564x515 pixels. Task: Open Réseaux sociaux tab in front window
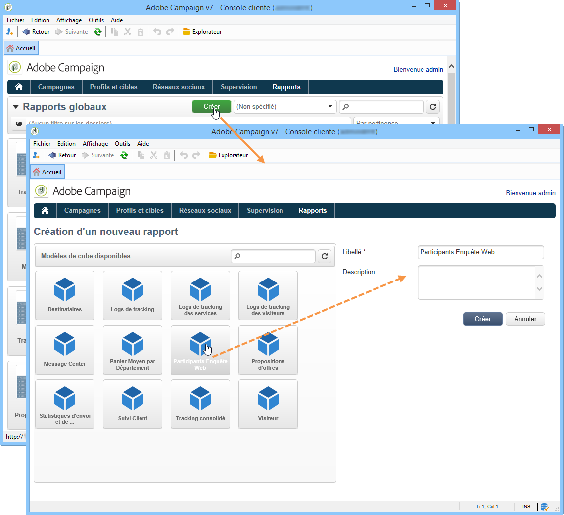(205, 210)
